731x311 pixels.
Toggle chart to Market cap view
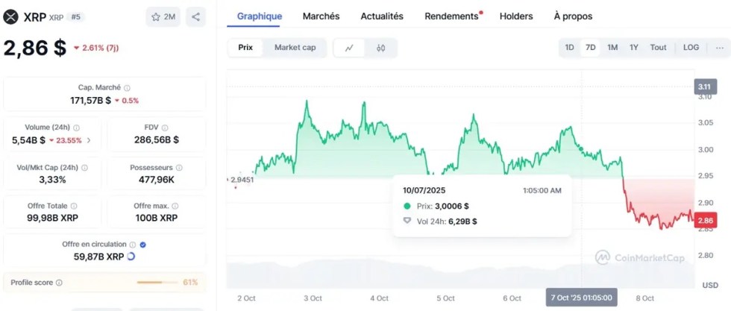point(295,48)
